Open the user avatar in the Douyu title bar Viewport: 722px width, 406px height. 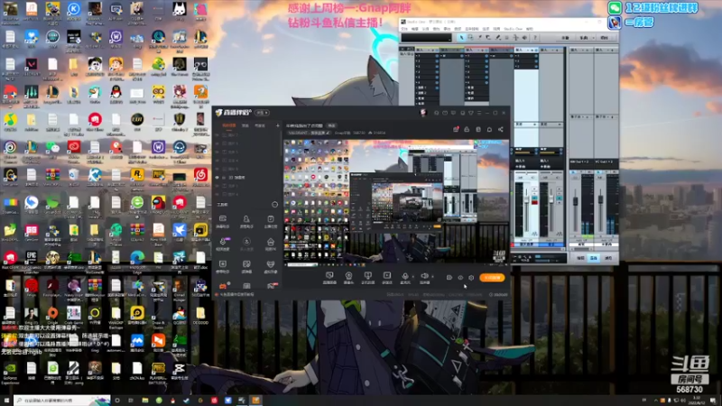pyautogui.click(x=423, y=113)
